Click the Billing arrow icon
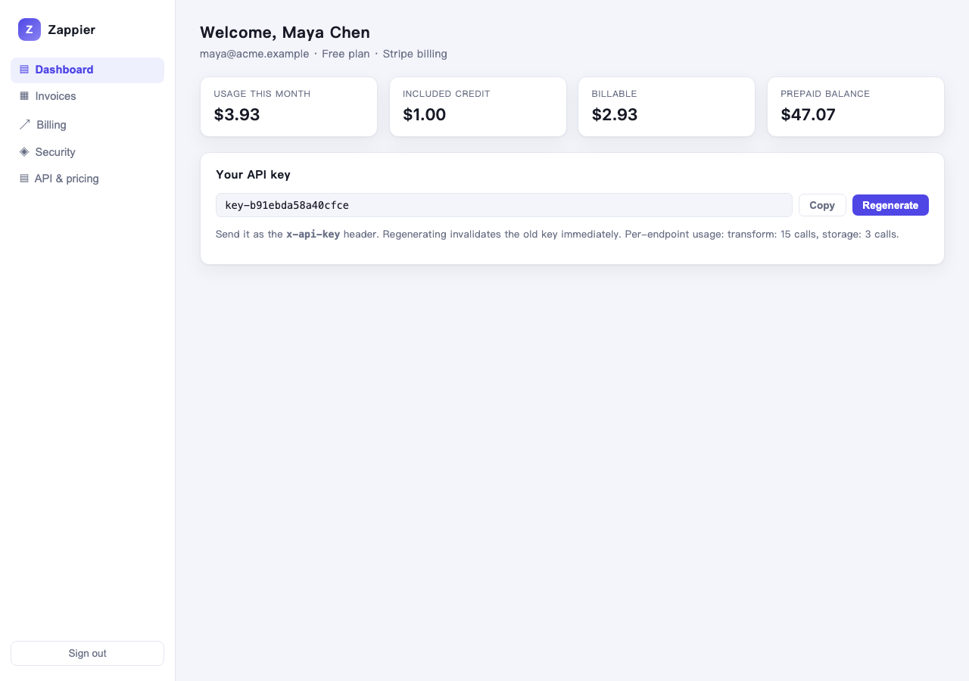 25,124
